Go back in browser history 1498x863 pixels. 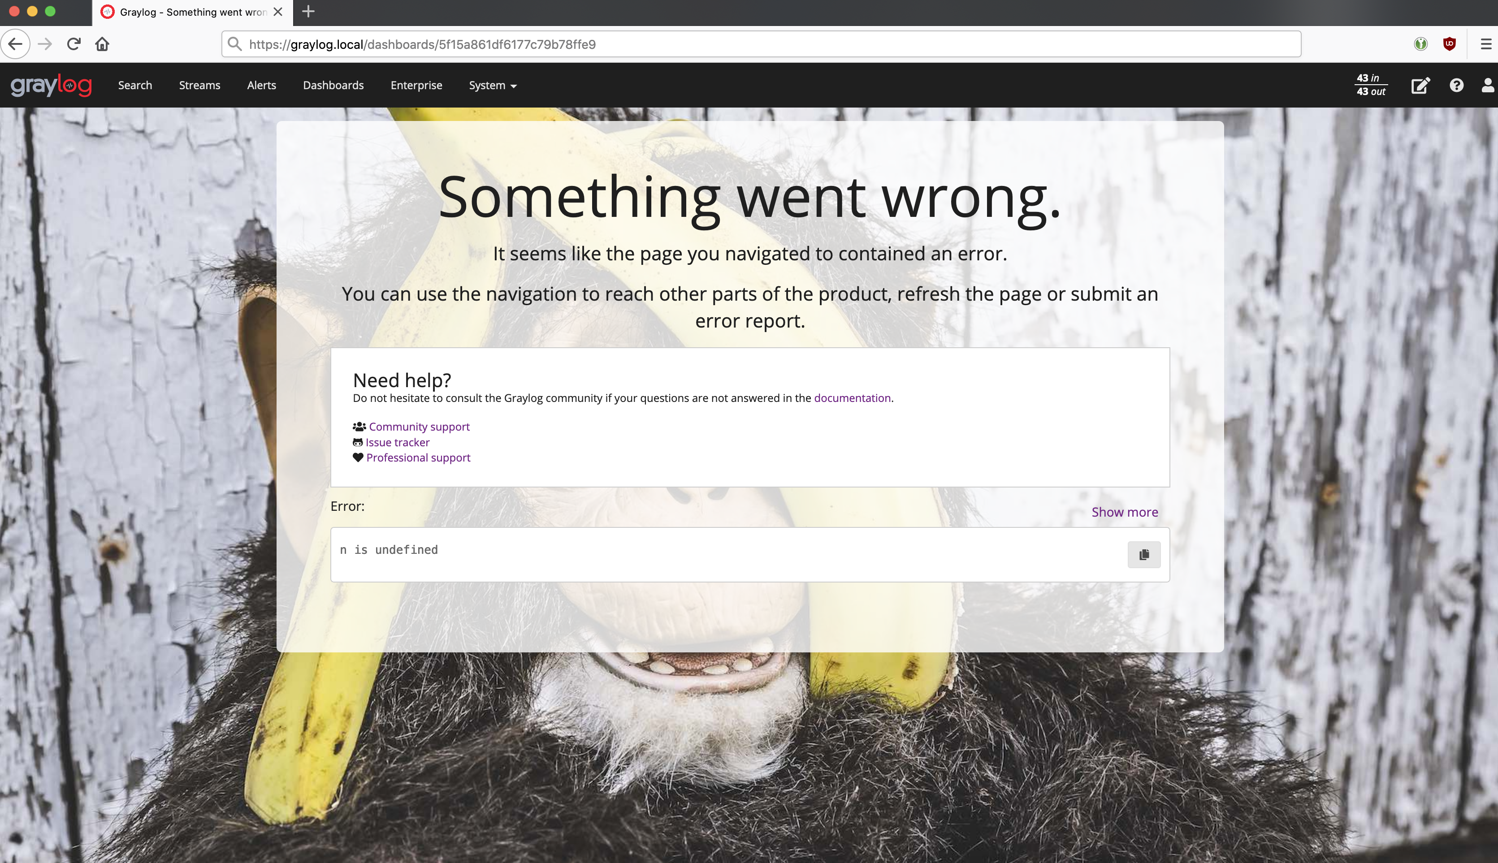(15, 44)
